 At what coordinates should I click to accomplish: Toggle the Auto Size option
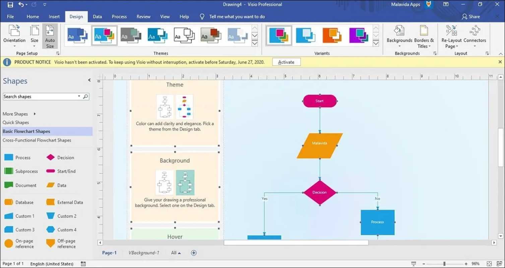click(x=50, y=35)
